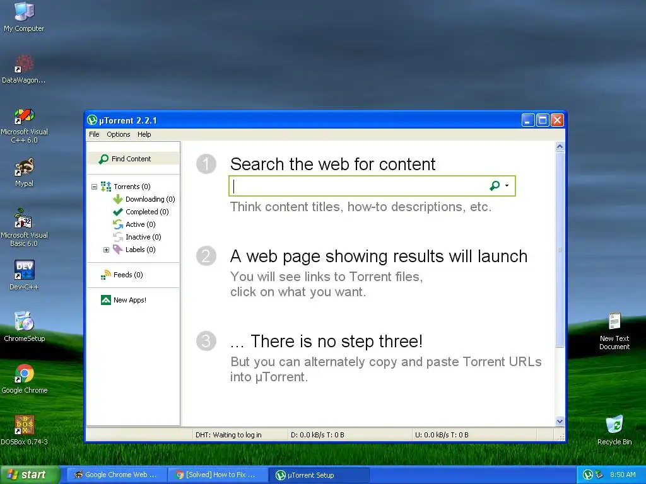Collapse the Torrents tree node

95,187
